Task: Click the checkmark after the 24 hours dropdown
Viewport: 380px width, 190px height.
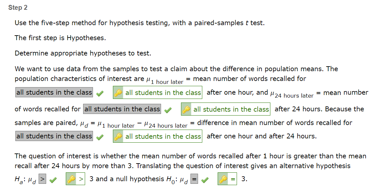Action: [168, 109]
